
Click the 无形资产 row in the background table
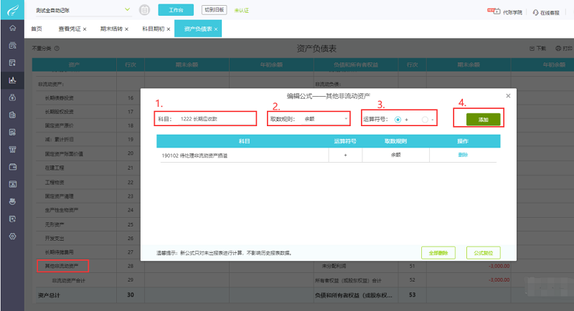pyautogui.click(x=55, y=224)
